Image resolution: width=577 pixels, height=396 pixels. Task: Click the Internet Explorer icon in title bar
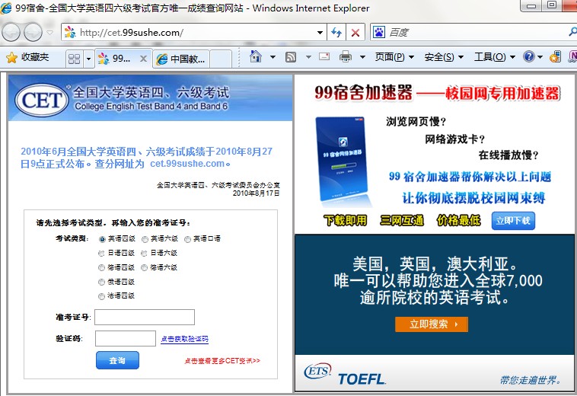tap(6, 8)
